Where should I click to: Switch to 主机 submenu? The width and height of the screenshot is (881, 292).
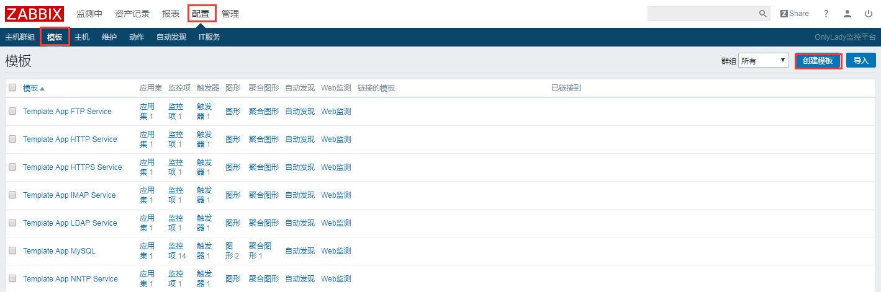(x=82, y=37)
